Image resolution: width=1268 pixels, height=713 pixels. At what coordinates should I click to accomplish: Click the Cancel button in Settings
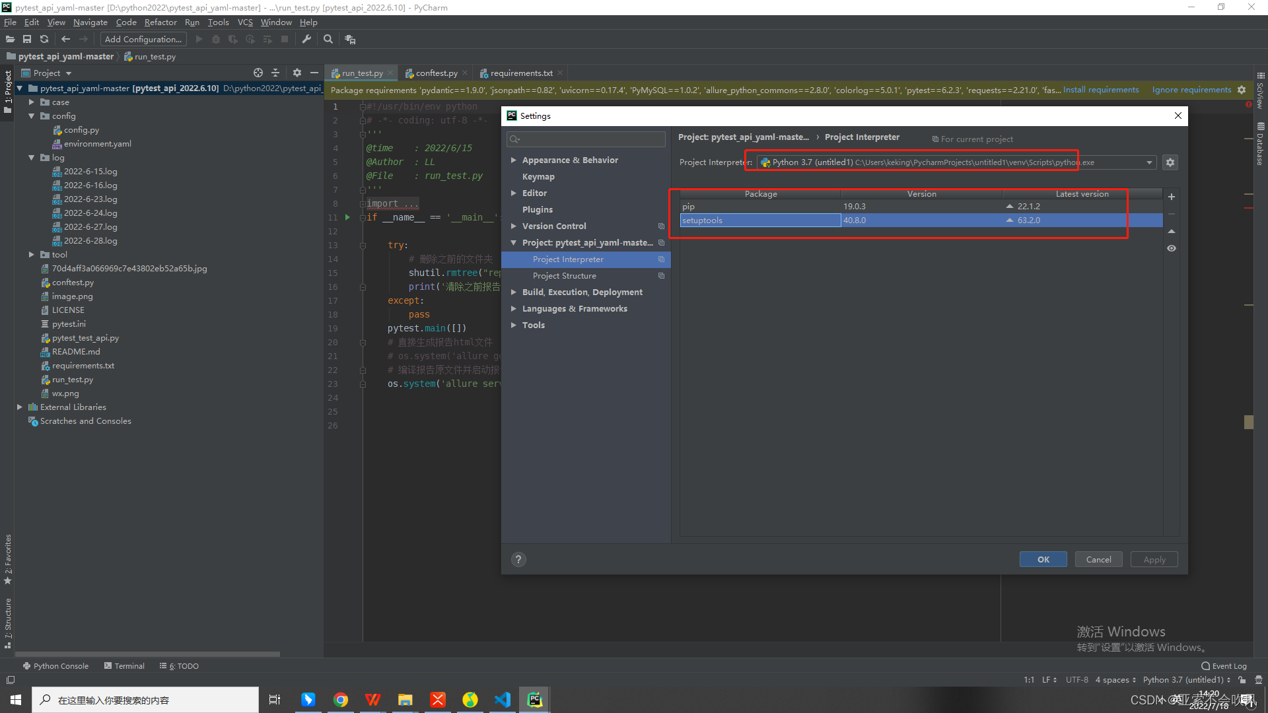point(1099,560)
